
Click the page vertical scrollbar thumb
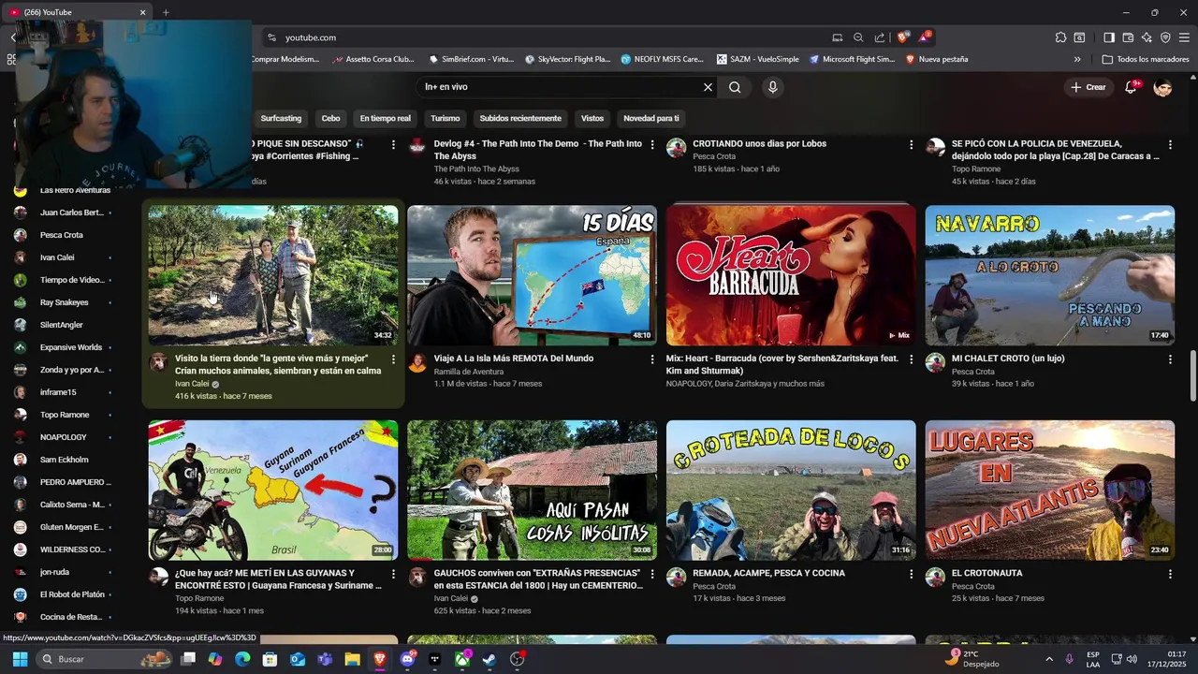[x=1192, y=374]
